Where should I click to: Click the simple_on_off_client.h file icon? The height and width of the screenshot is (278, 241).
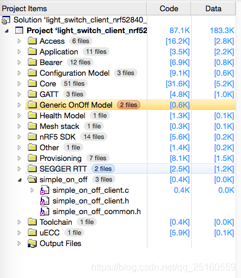coord(44,201)
